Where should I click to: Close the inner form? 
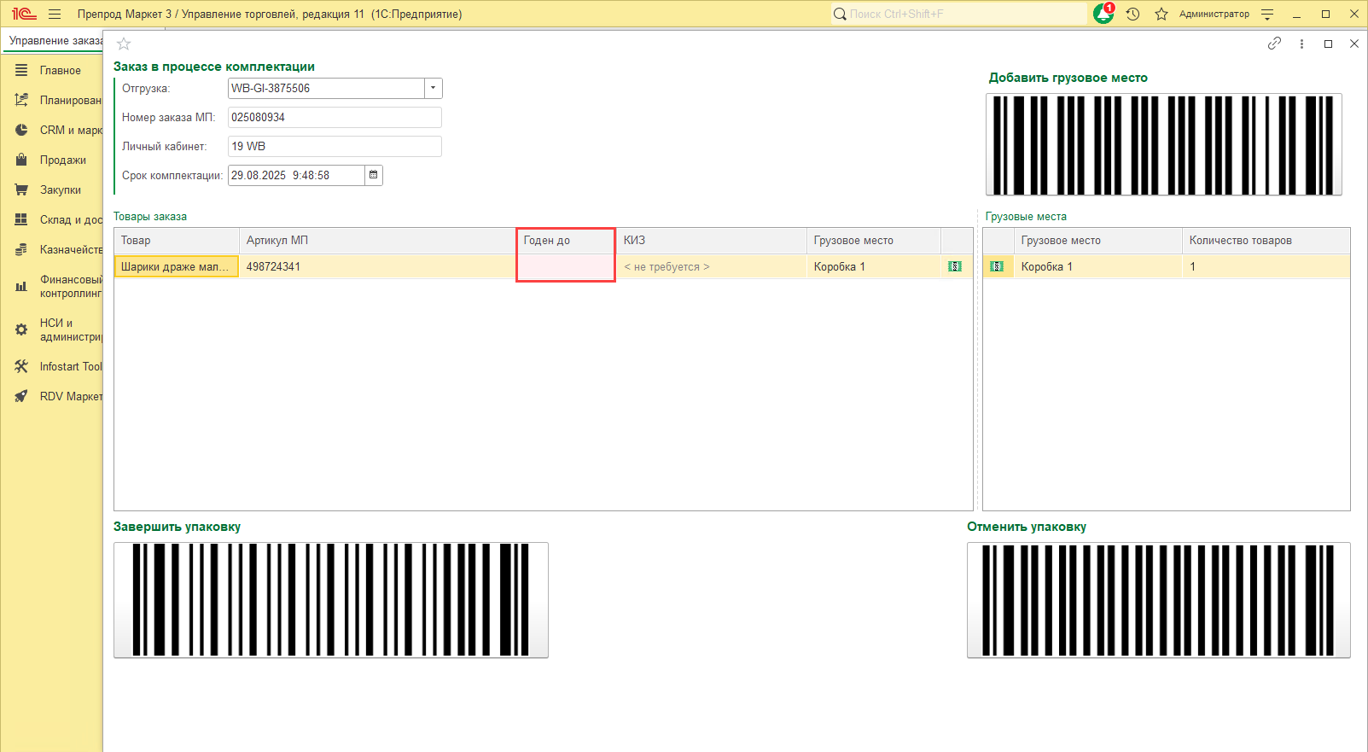click(1354, 44)
